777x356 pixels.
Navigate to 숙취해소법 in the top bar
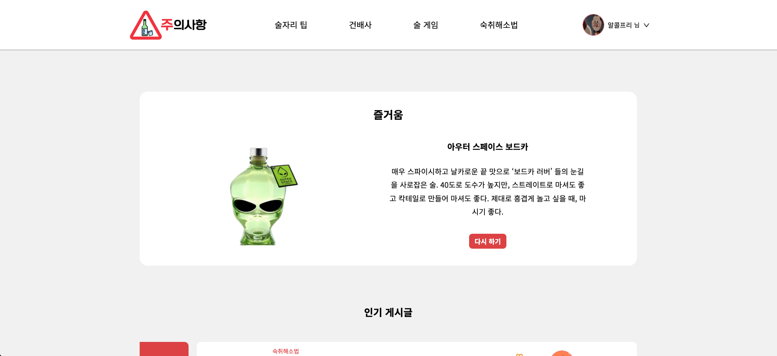point(499,25)
